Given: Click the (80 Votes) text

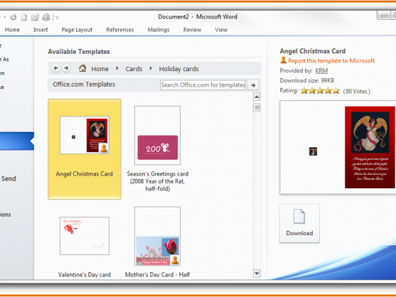Looking at the screenshot, I should [356, 91].
